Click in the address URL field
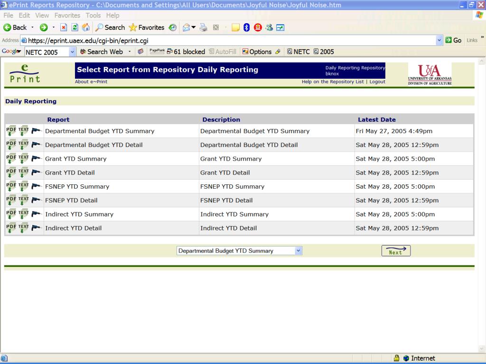This screenshot has width=486, height=364. pyautogui.click(x=228, y=41)
